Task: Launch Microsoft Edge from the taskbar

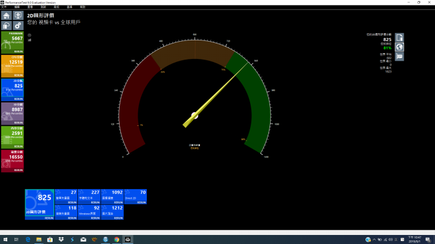Action: (28, 240)
